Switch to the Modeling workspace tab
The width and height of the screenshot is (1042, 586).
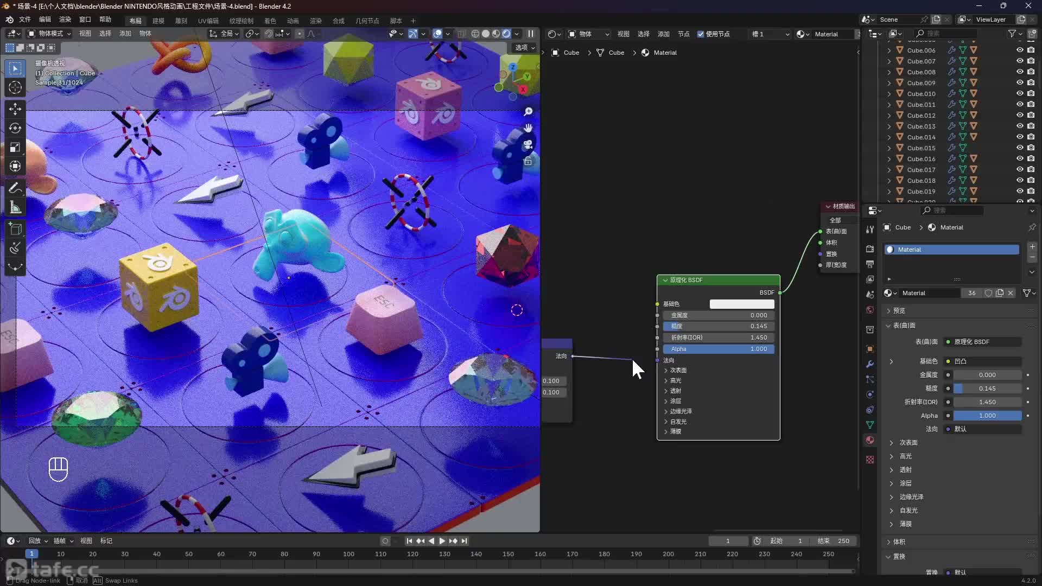tap(158, 21)
